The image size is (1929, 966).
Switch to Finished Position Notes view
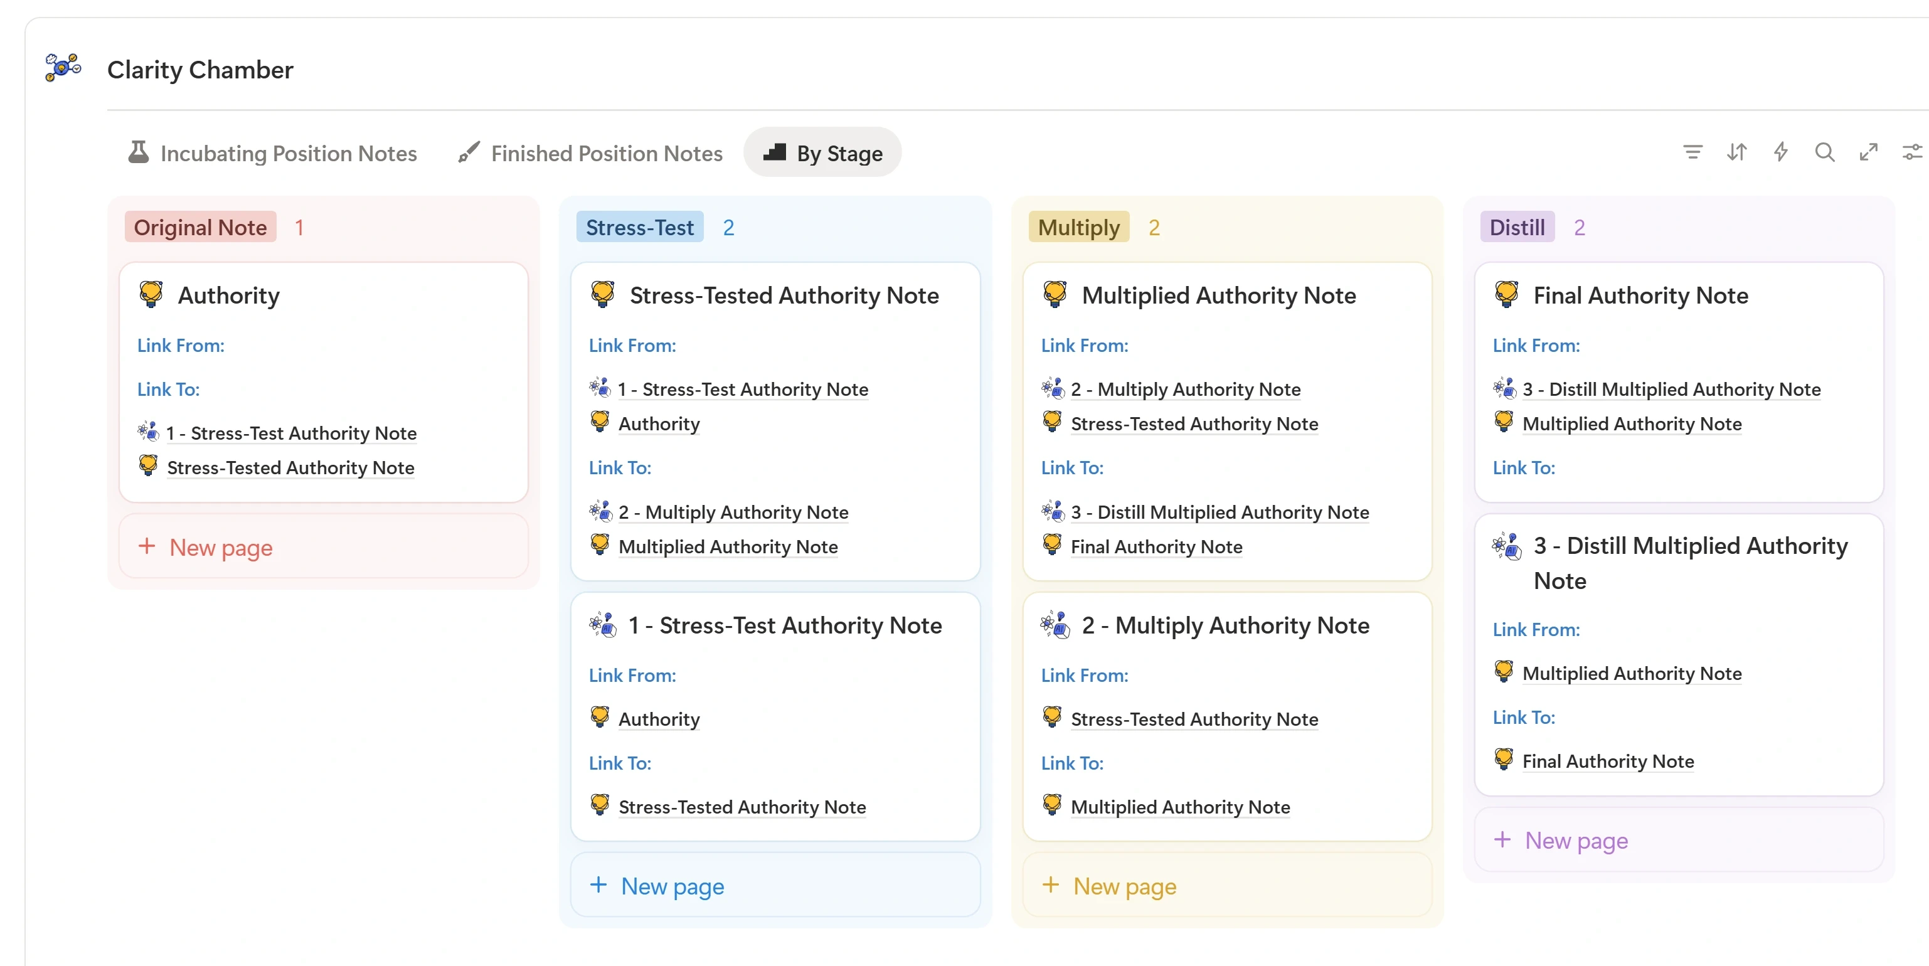coord(607,153)
